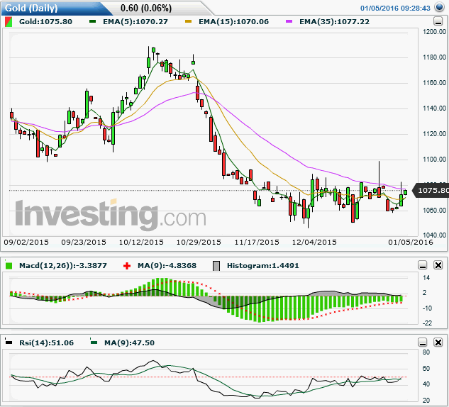Click the EMA(15):1070.06 label

click(233, 22)
